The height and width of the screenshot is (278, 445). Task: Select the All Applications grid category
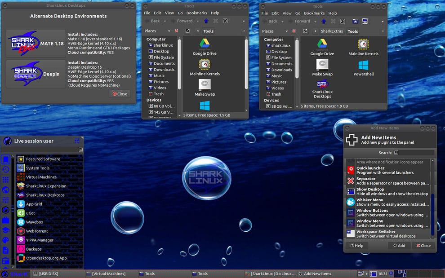click(x=6, y=180)
